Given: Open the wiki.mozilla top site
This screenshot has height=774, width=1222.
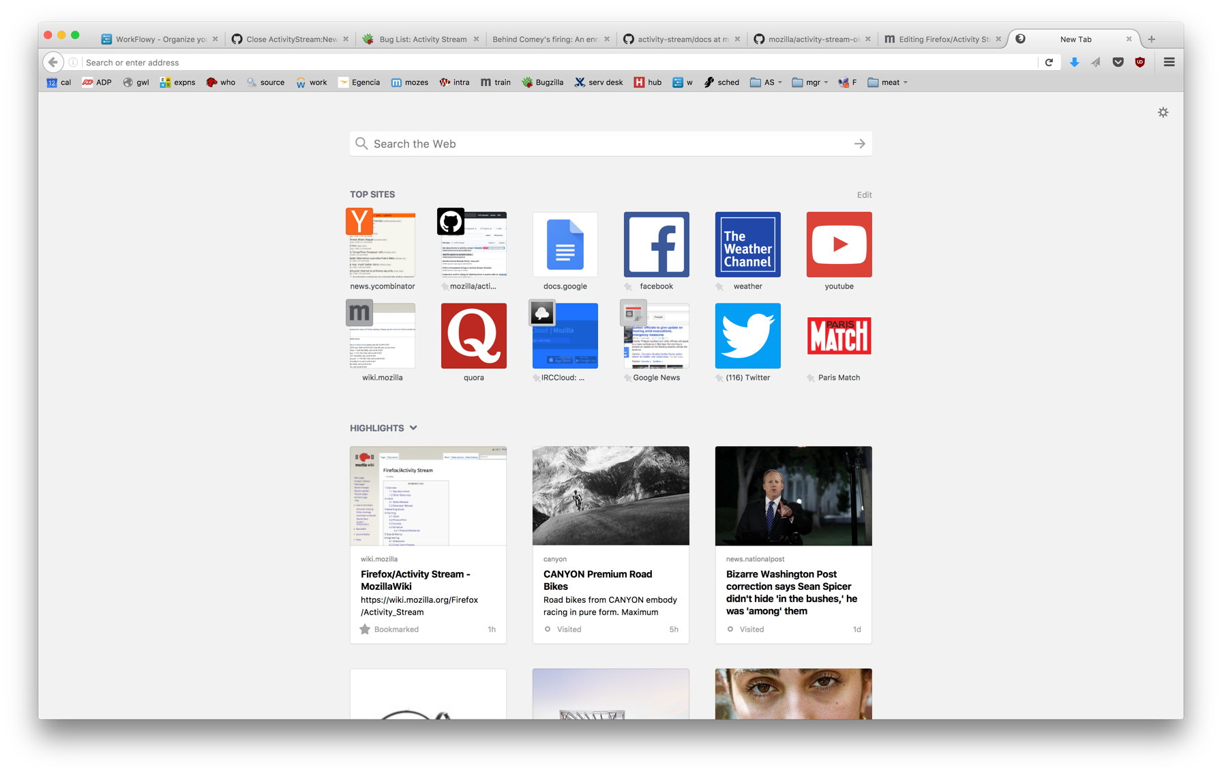Looking at the screenshot, I should [383, 341].
